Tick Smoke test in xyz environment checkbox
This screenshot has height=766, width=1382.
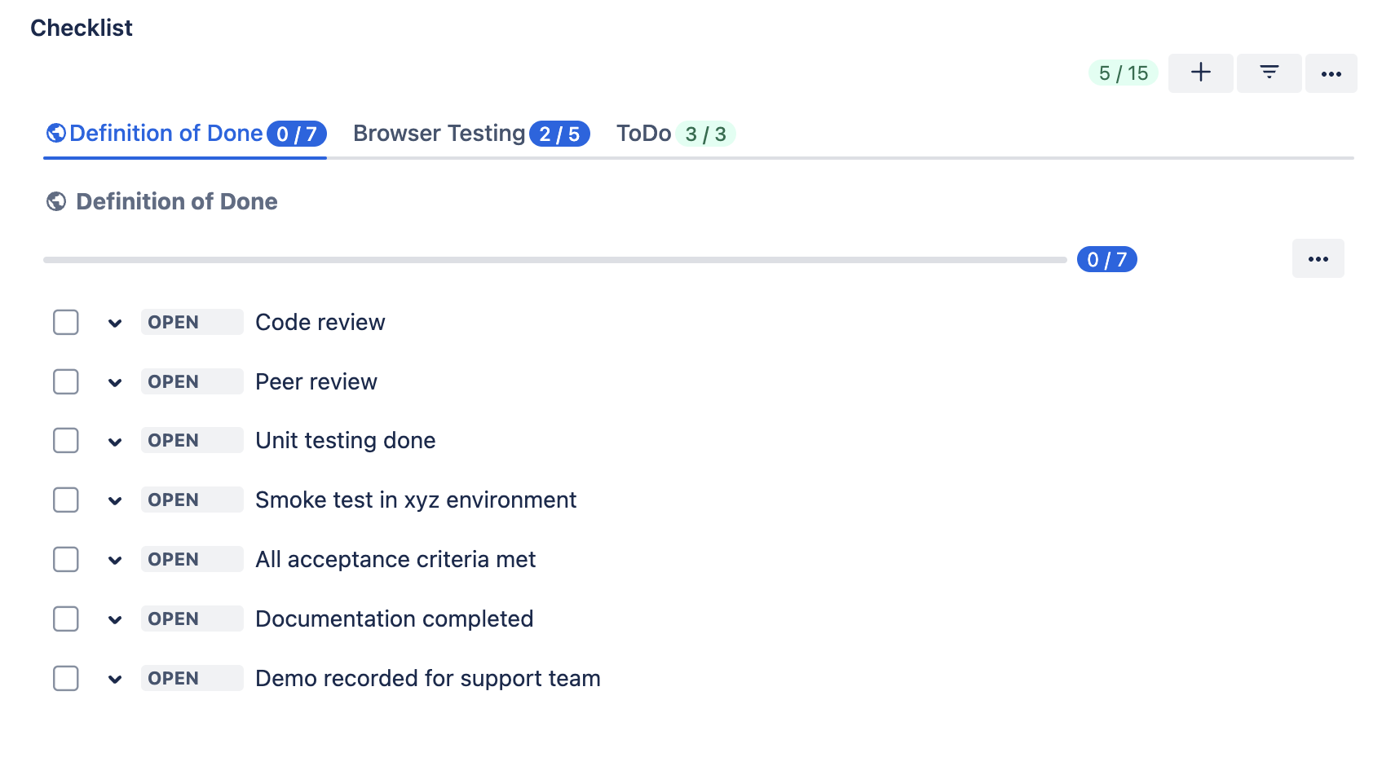click(66, 500)
